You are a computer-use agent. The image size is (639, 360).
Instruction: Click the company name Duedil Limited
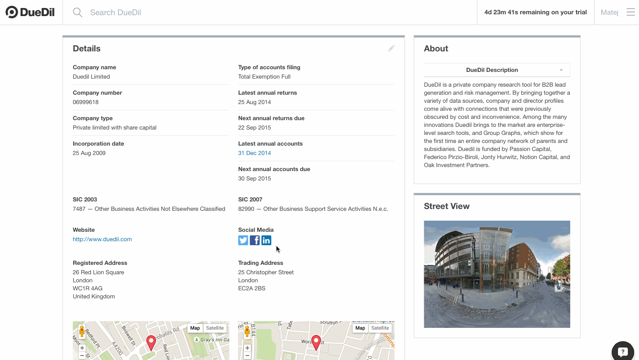(91, 77)
